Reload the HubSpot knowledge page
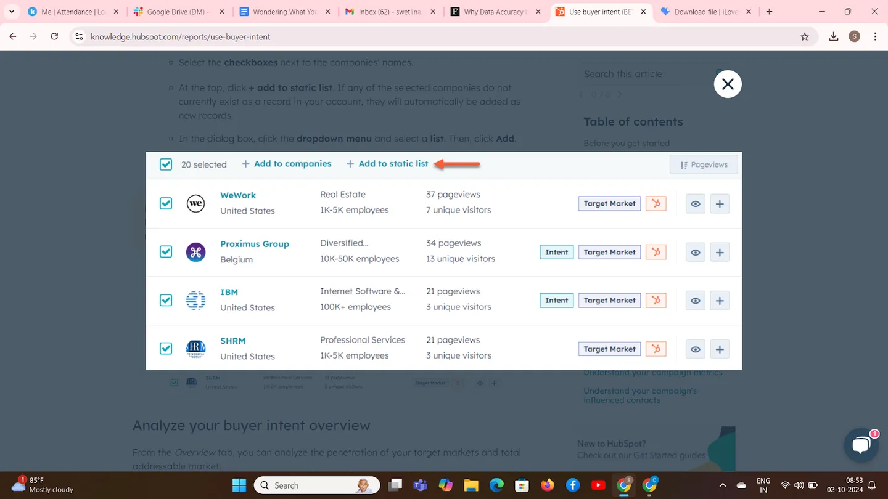This screenshot has height=499, width=888. click(54, 37)
